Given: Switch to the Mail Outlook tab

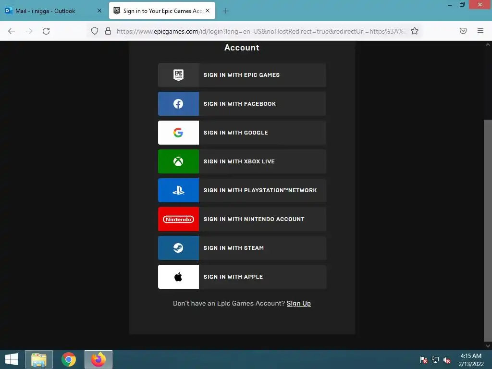Looking at the screenshot, I should pyautogui.click(x=53, y=11).
